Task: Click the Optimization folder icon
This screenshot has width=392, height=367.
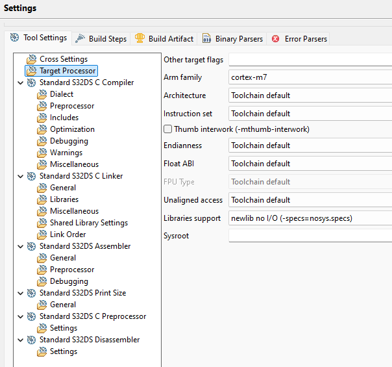Action: point(42,130)
